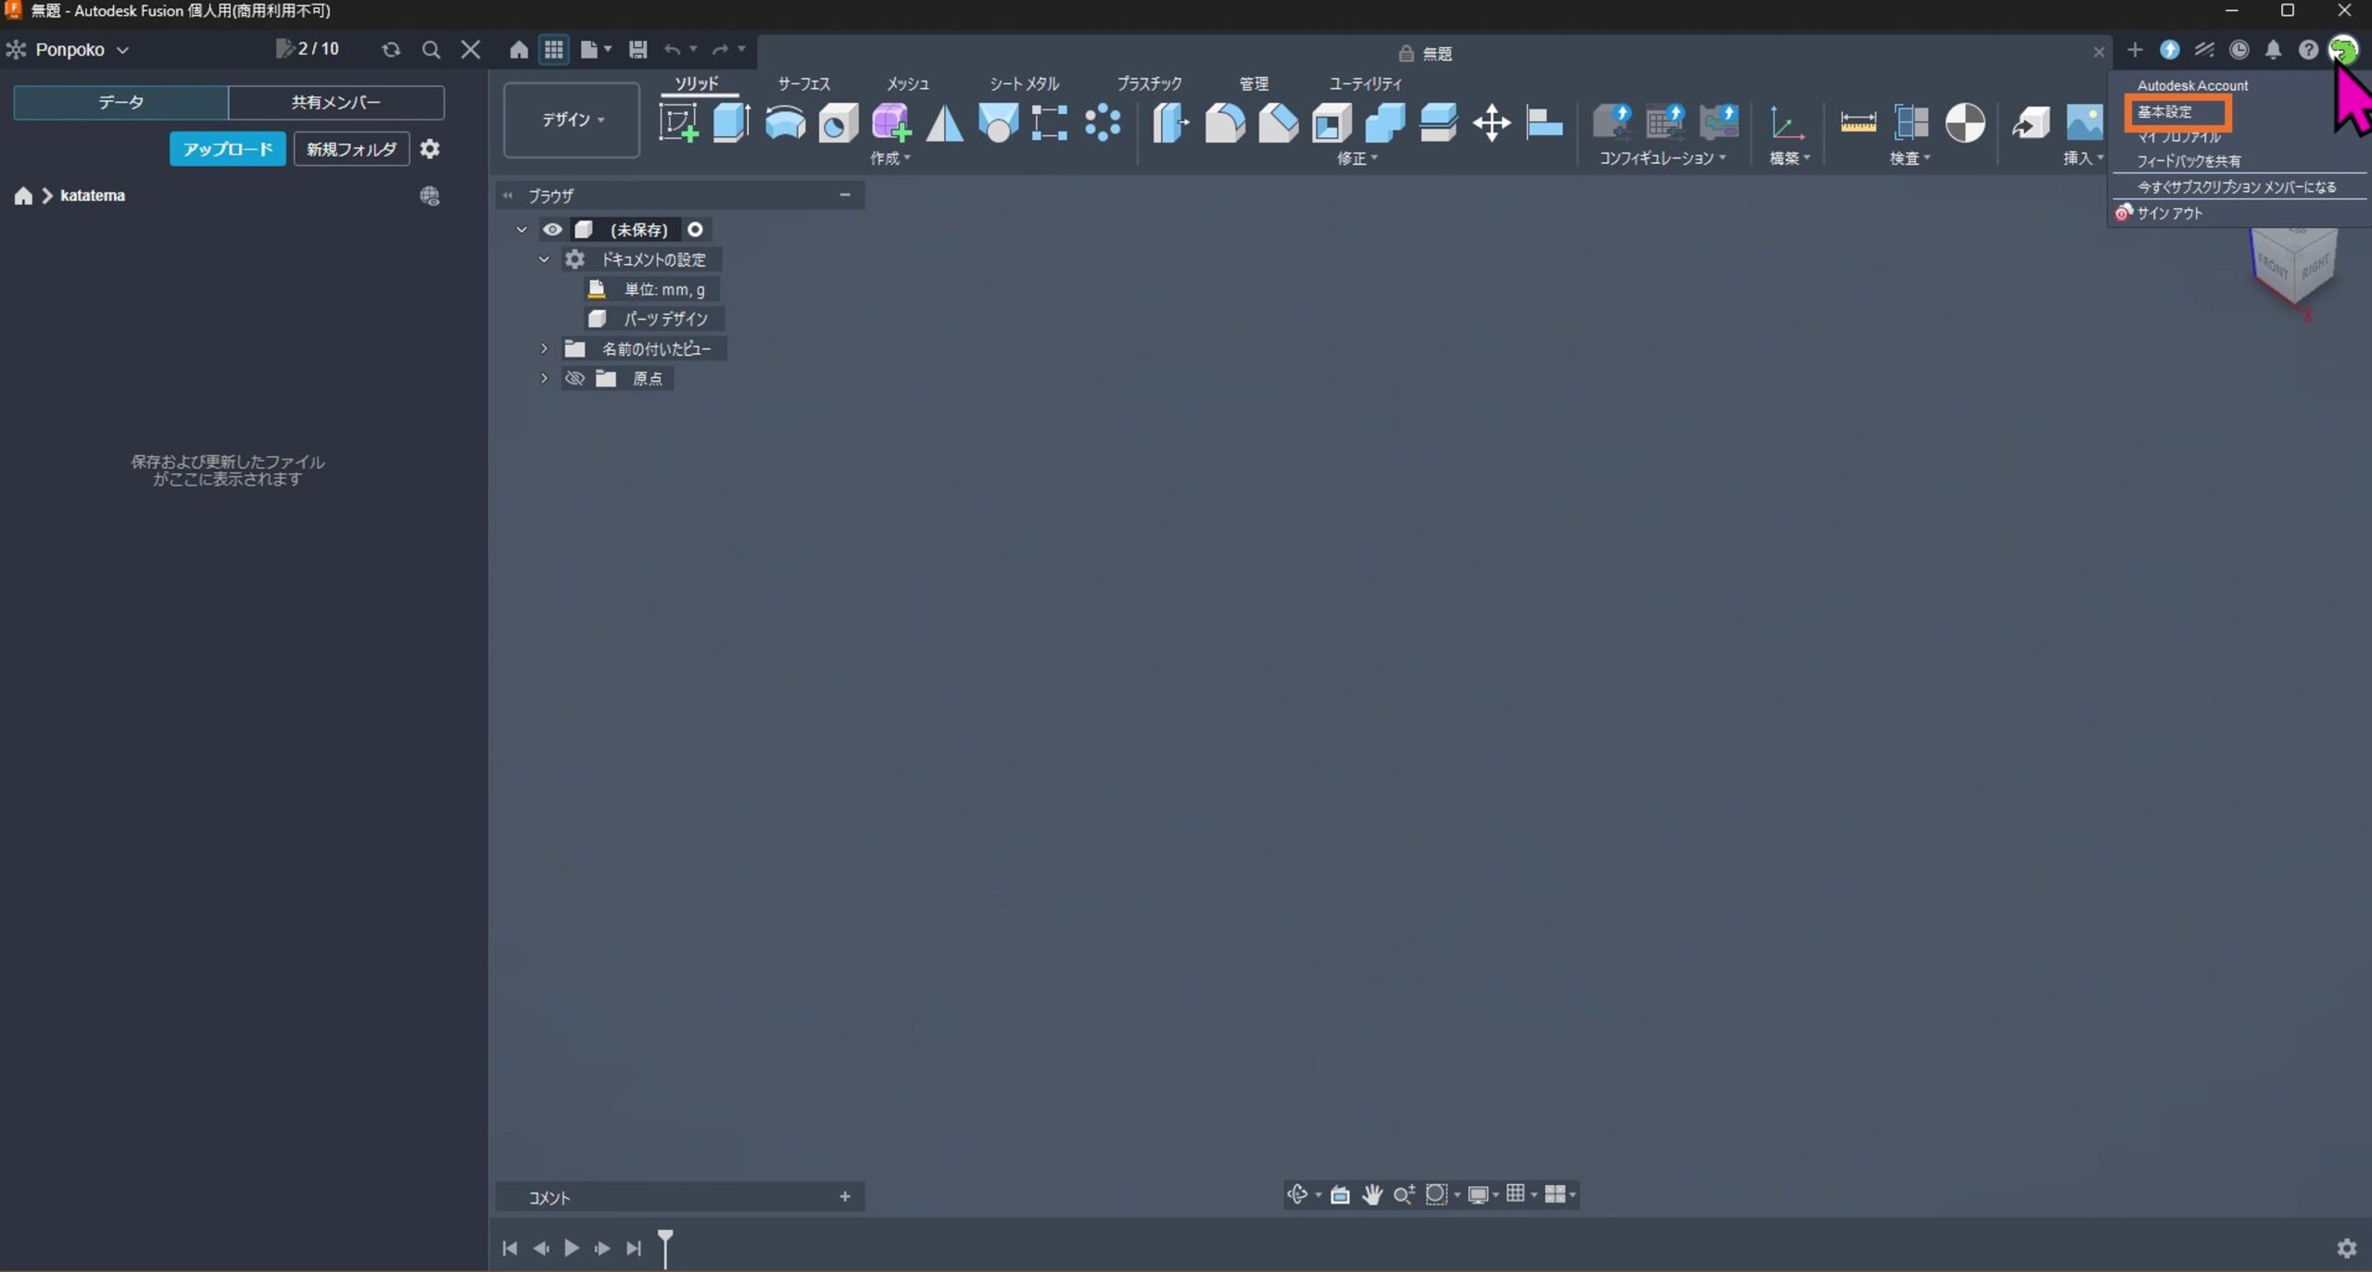Collapse the Document Settings (ドキュメントの設定) node
This screenshot has width=2372, height=1272.
click(x=544, y=259)
